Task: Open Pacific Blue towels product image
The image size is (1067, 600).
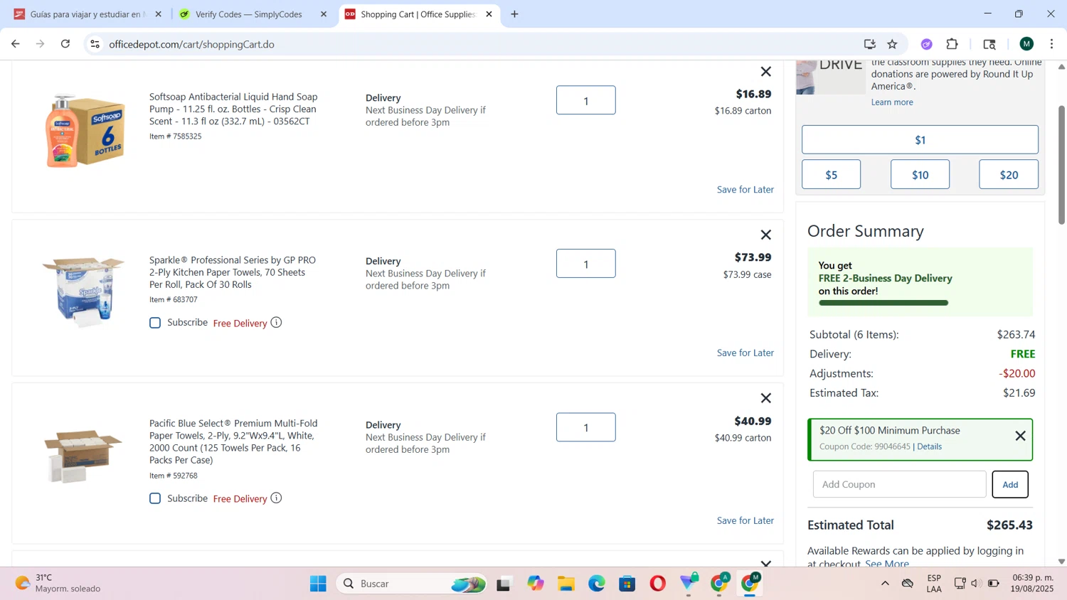Action: 83,456
